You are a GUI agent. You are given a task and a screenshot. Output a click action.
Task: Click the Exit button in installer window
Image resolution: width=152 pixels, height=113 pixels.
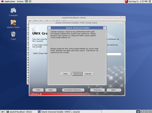[x=38, y=90]
